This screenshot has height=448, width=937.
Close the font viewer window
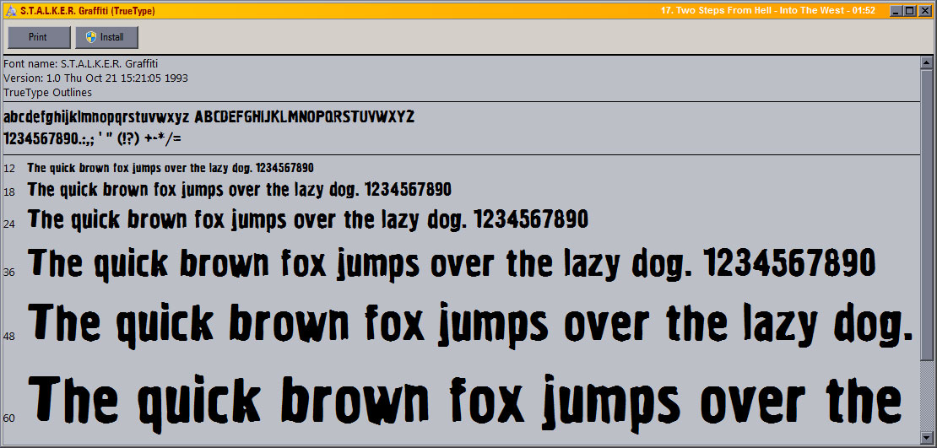point(923,11)
